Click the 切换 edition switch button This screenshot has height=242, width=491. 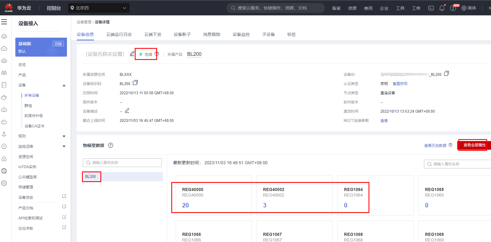click(x=58, y=44)
